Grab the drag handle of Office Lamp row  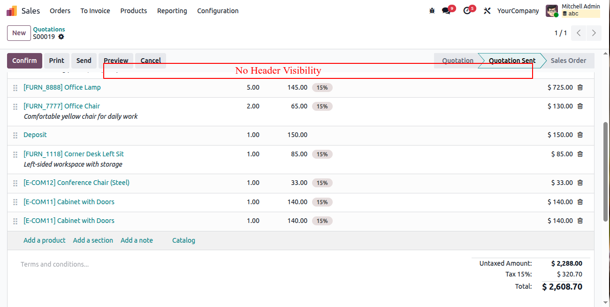15,88
